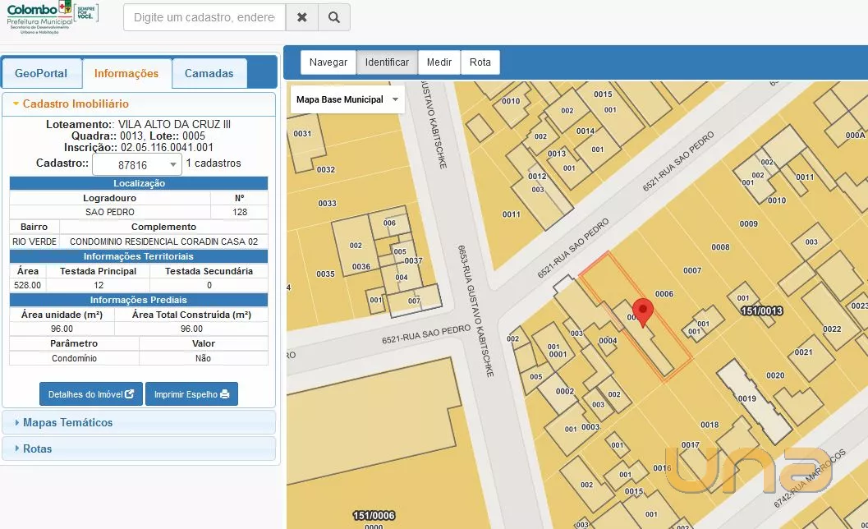Activate the Navegar map mode
This screenshot has width=868, height=529.
[328, 62]
